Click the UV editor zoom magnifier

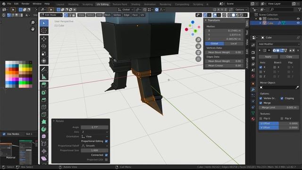point(33,23)
